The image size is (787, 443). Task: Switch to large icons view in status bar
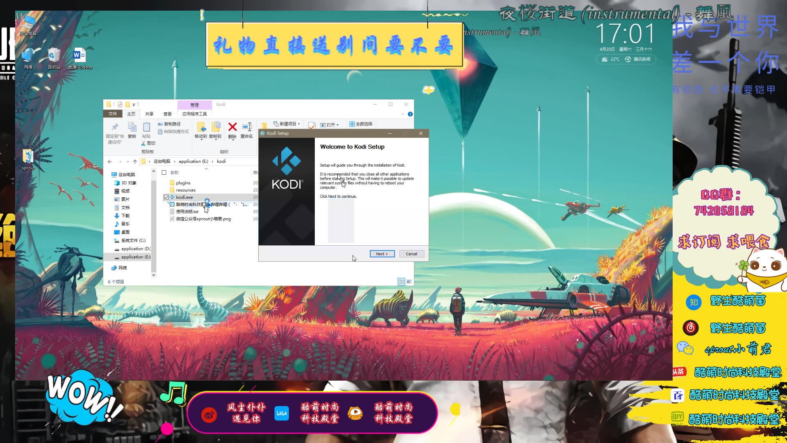point(409,282)
